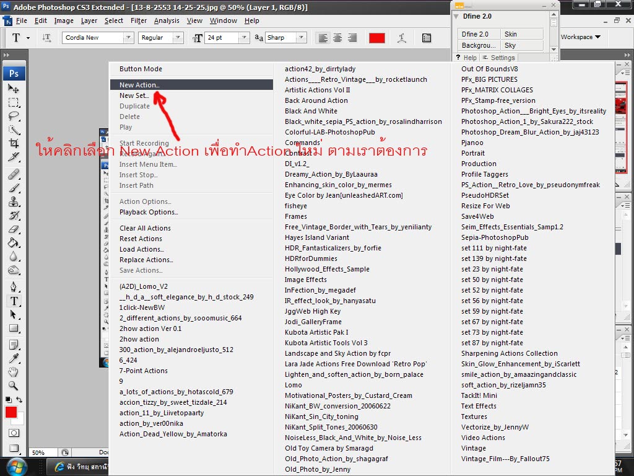
Task: Change the text orientation in options bar
Action: [46, 38]
